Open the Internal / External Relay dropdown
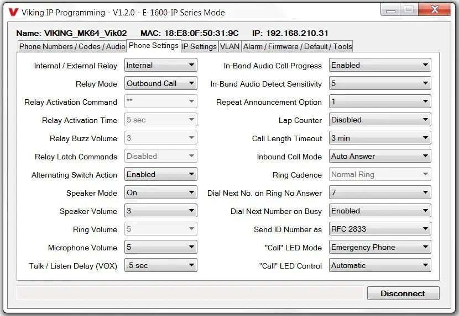459x316 pixels. coord(161,65)
